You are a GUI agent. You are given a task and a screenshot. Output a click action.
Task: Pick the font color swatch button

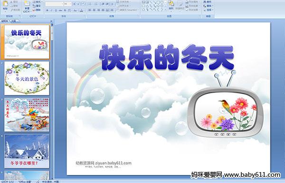tap(81, 10)
